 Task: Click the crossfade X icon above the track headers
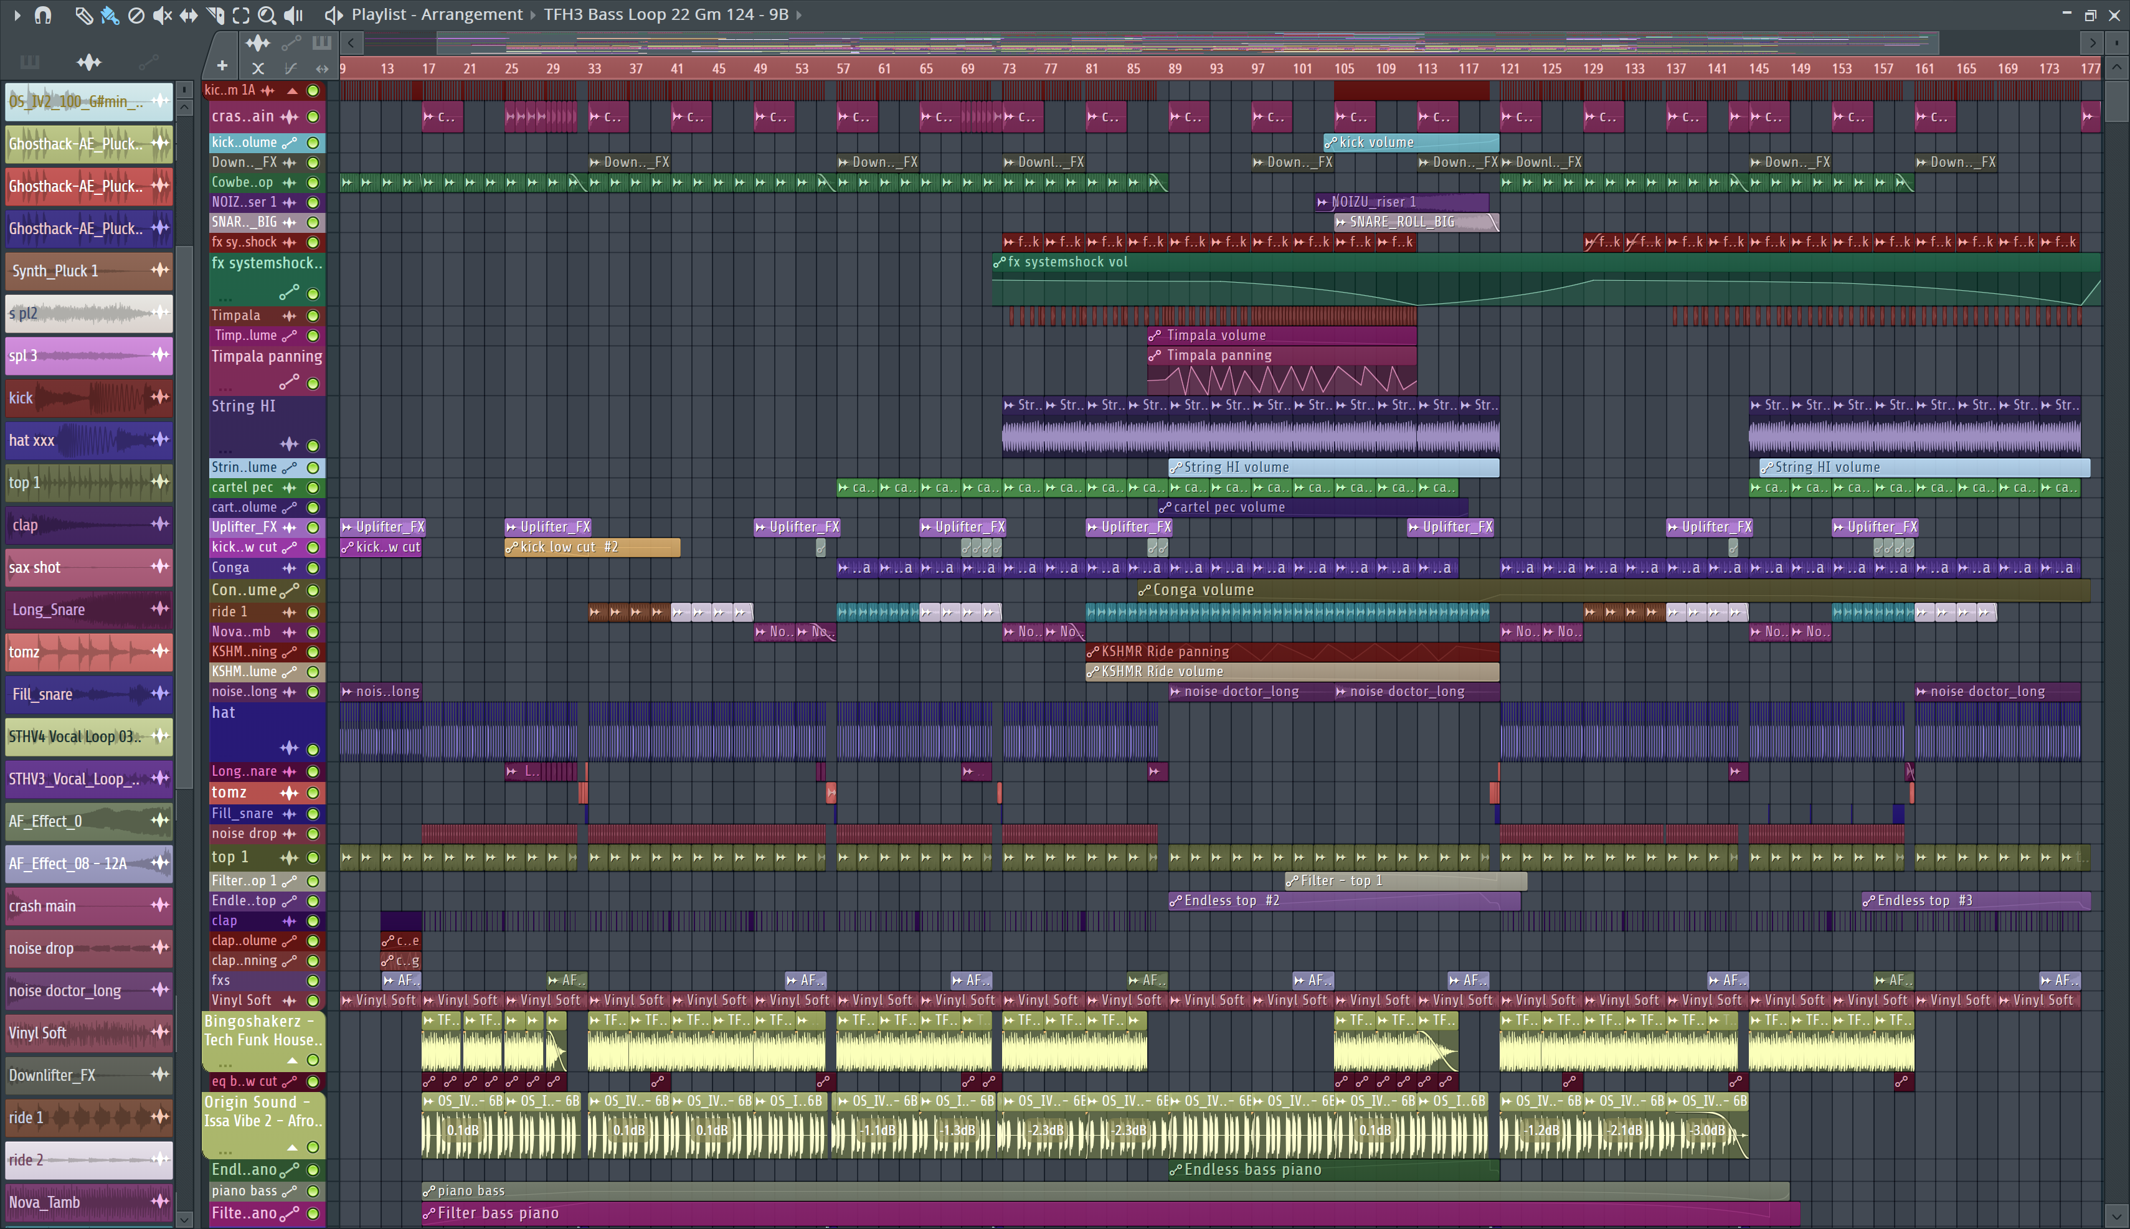pos(258,68)
